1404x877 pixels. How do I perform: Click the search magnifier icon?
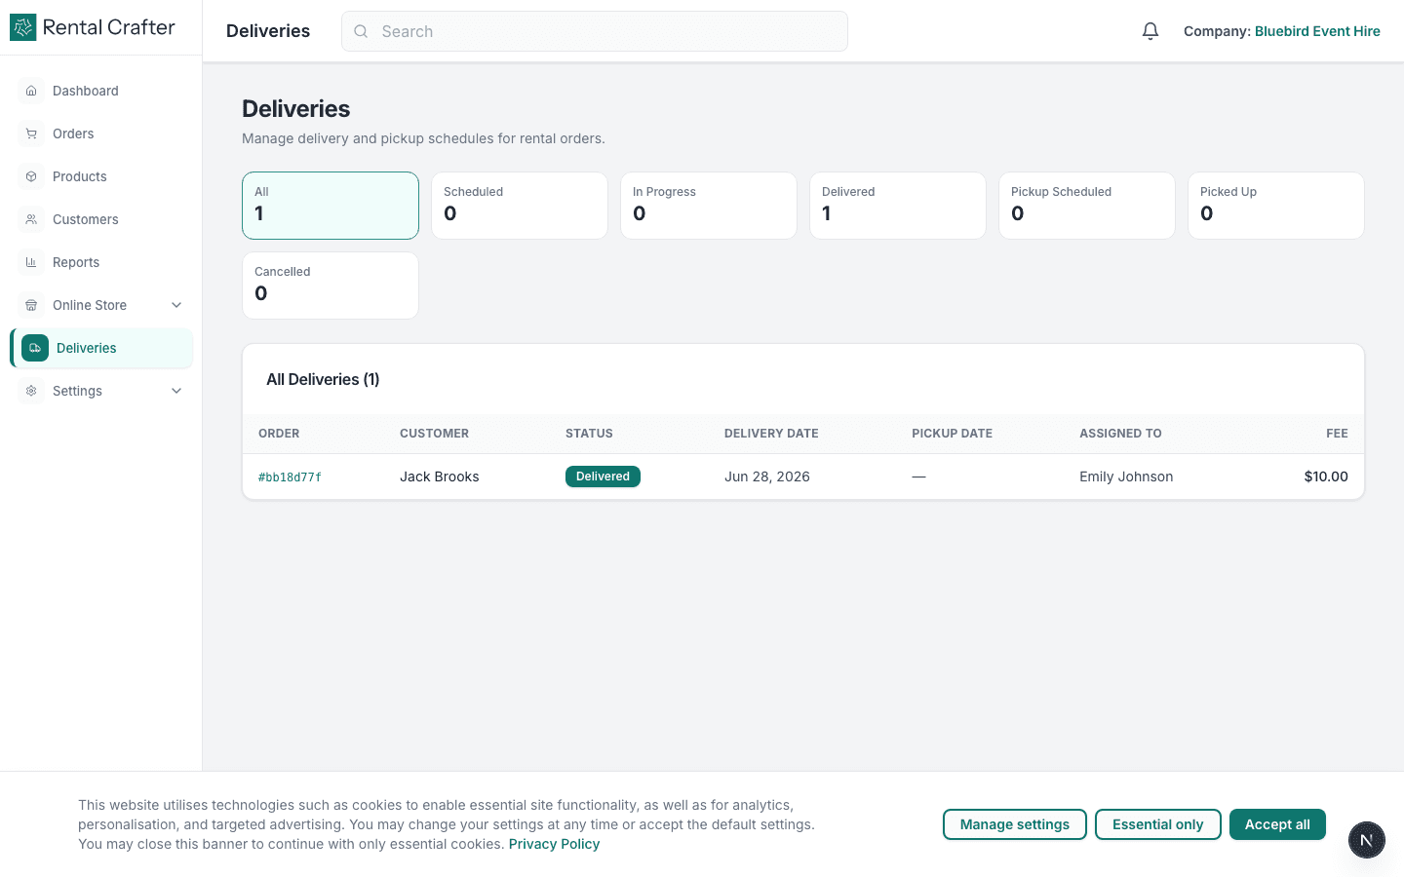[361, 31]
